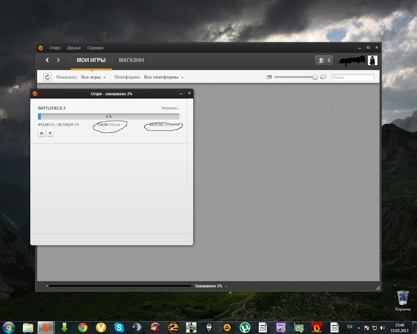Pause the Battlefield 3 download
Screen dimensions: 417x334
pyautogui.click(x=42, y=133)
